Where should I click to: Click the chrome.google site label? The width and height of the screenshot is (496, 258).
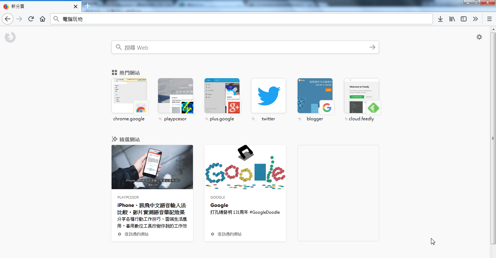pyautogui.click(x=129, y=119)
